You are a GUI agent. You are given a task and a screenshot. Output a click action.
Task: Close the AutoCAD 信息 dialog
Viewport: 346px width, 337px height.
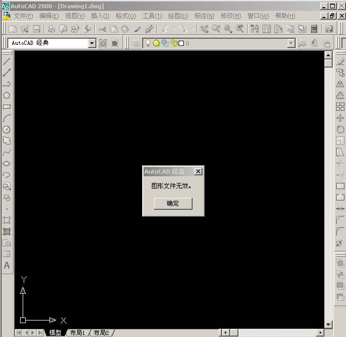[198, 172]
